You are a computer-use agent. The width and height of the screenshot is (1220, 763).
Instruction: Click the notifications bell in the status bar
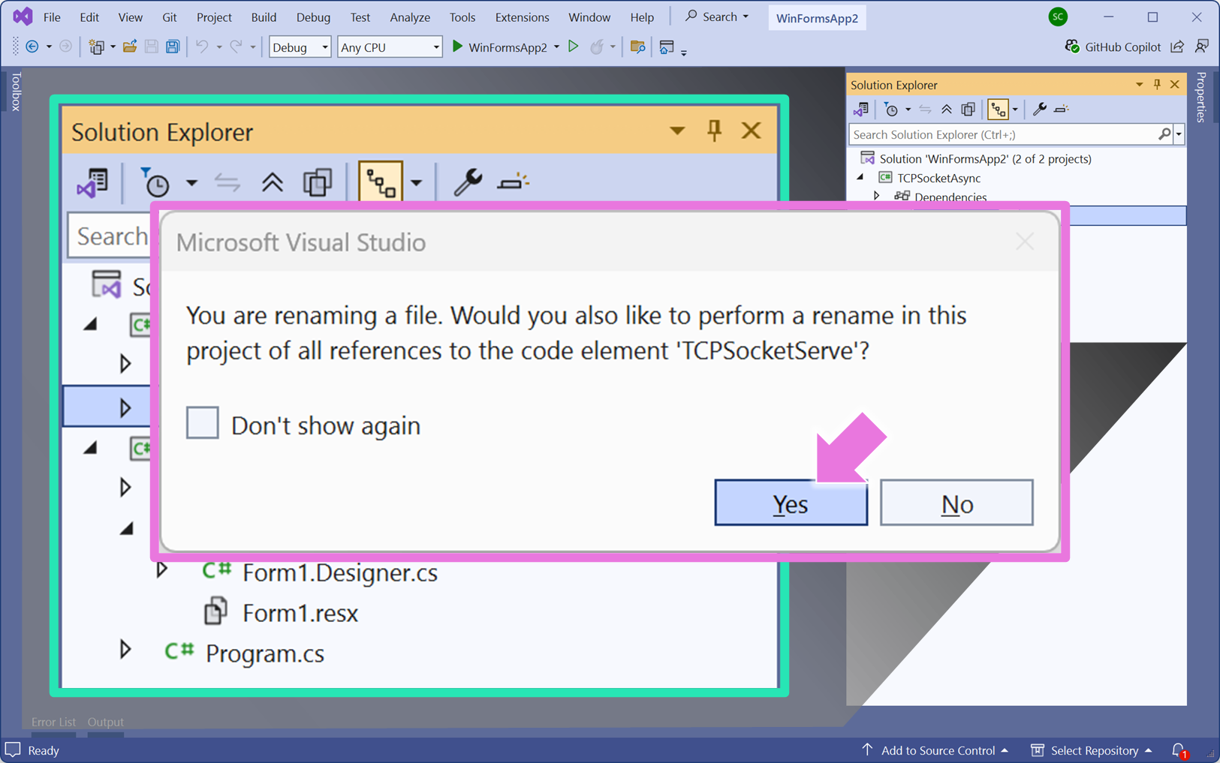coord(1179,750)
